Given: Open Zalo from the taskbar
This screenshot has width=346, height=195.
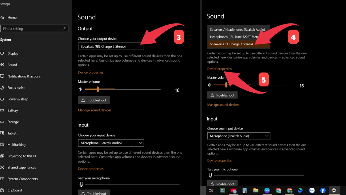Looking at the screenshot, I should [x=312, y=190].
